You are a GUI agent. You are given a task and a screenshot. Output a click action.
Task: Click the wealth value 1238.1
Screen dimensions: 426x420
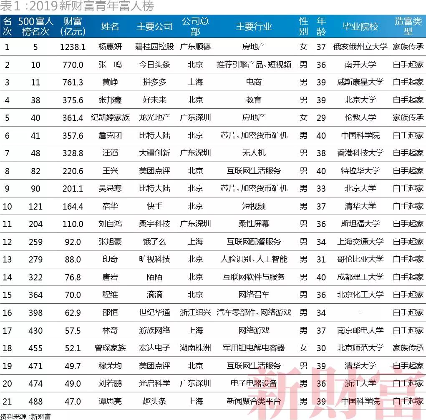coord(73,47)
